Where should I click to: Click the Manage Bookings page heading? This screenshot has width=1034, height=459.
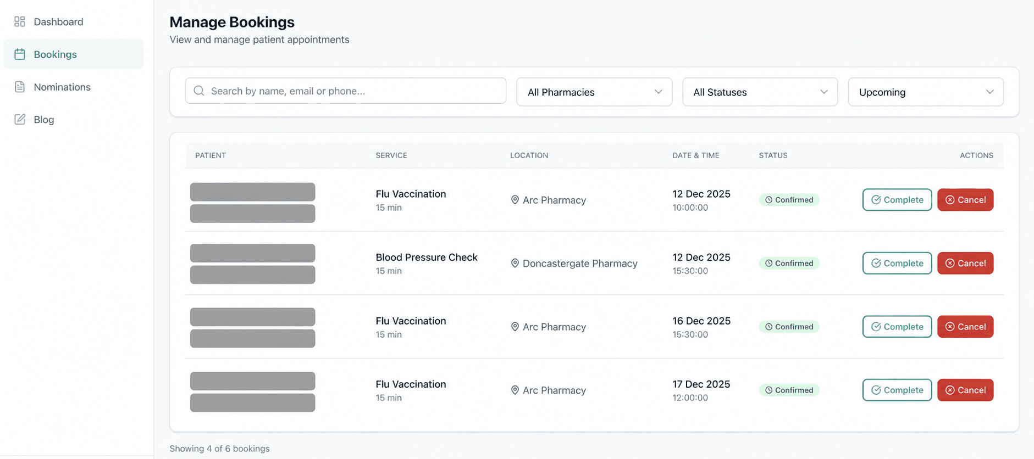(232, 22)
